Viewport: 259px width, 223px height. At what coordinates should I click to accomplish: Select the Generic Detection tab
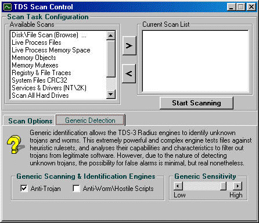click(90, 120)
